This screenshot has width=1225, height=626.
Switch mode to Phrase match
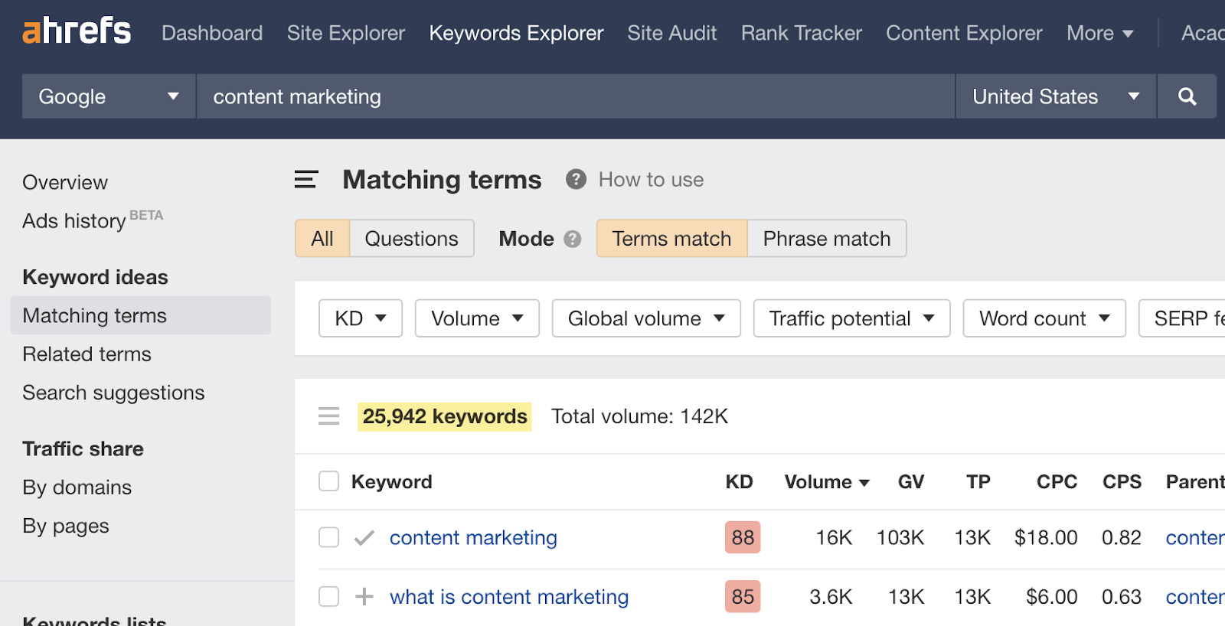[x=827, y=239]
